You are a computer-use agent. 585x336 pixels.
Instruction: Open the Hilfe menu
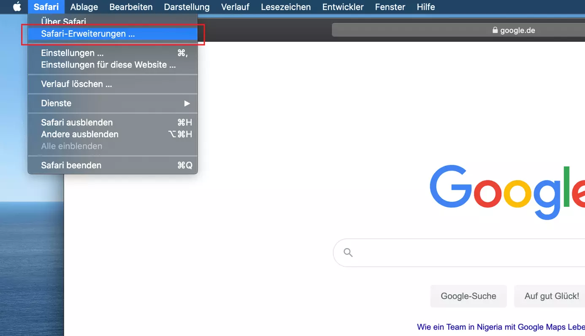pyautogui.click(x=425, y=7)
